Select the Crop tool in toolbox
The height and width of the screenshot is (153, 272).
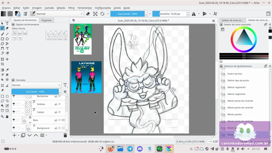pos(2,64)
